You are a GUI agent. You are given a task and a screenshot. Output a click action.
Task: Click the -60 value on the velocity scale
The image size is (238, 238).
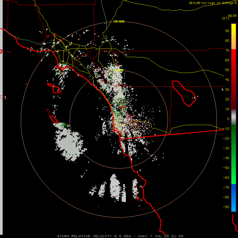[226, 178]
